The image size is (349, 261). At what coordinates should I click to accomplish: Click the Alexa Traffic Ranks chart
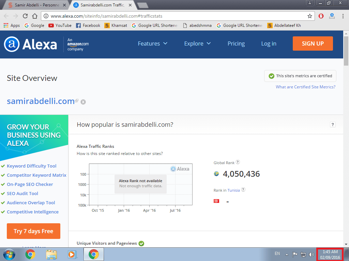(141, 184)
